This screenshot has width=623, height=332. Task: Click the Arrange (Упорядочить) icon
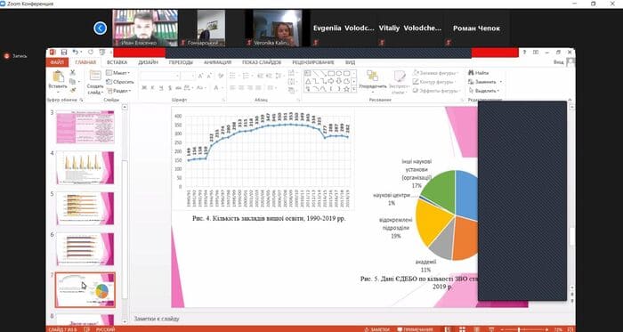(x=372, y=76)
